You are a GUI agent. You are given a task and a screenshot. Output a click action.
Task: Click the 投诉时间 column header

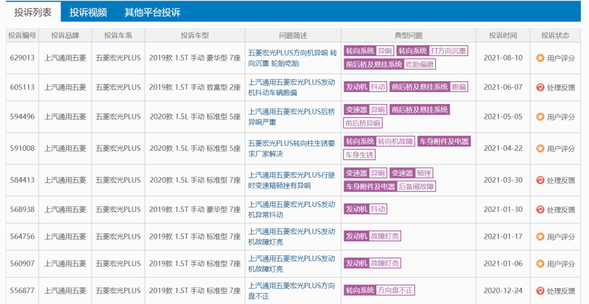point(503,35)
